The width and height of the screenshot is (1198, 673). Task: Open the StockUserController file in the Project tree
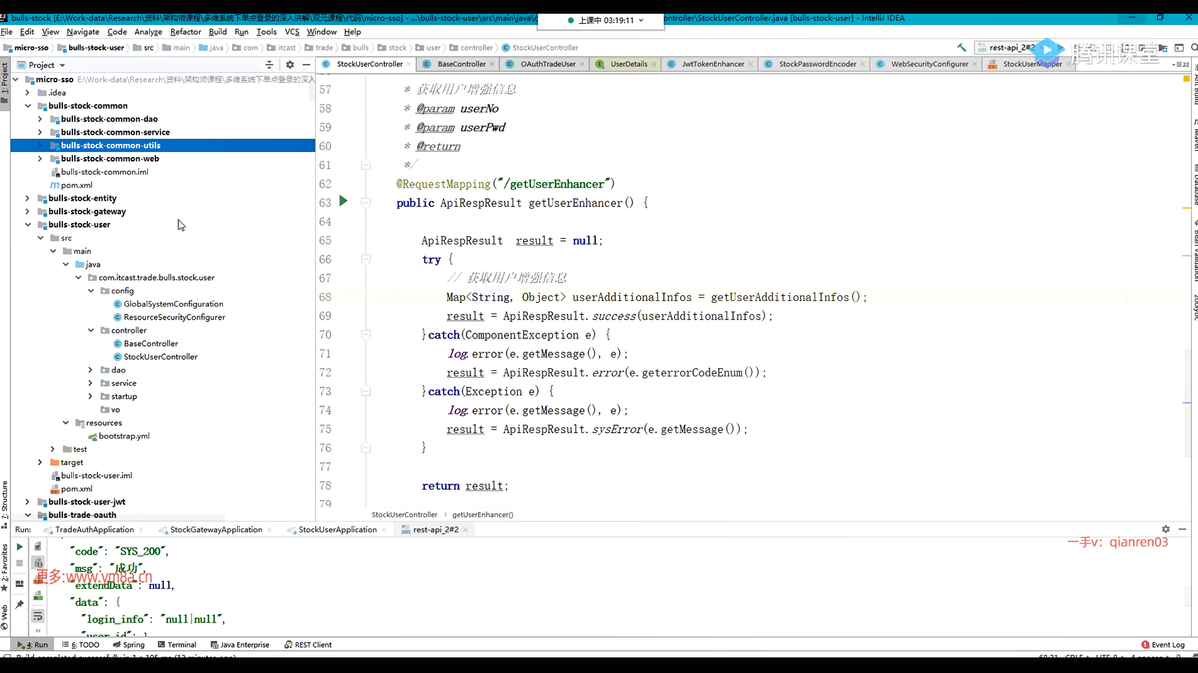[160, 356]
